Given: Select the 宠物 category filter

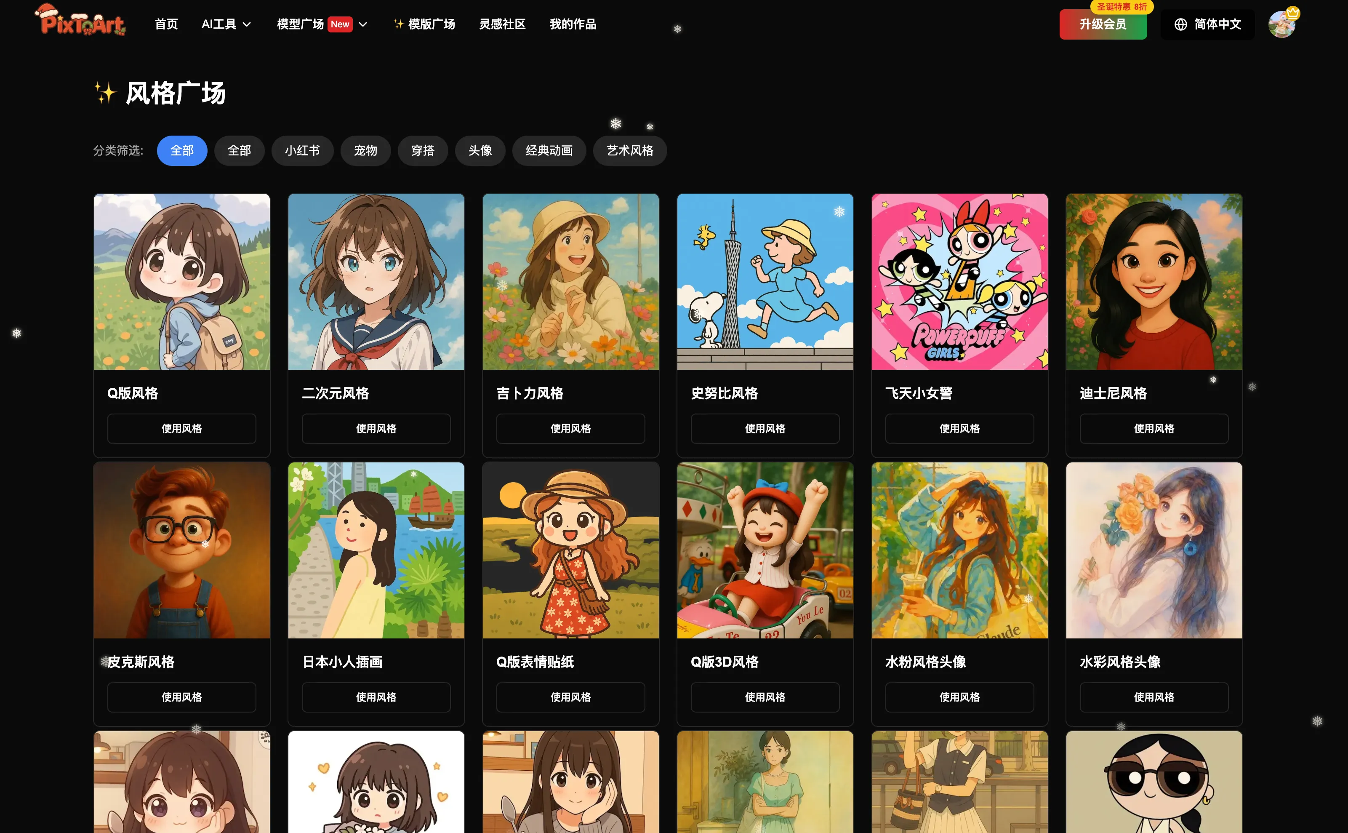Looking at the screenshot, I should 365,150.
